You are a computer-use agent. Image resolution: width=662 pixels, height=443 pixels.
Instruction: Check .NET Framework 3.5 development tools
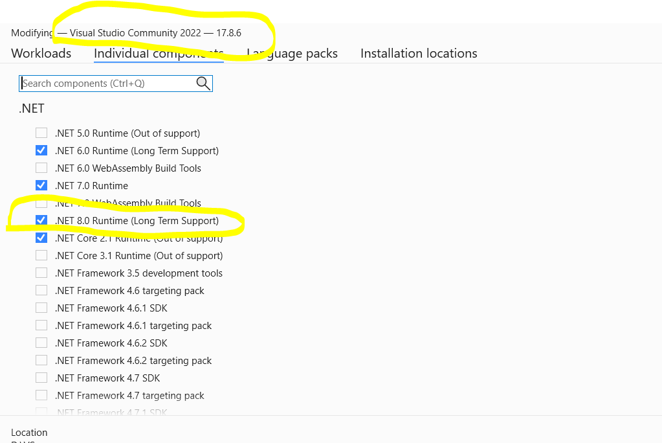coord(41,273)
